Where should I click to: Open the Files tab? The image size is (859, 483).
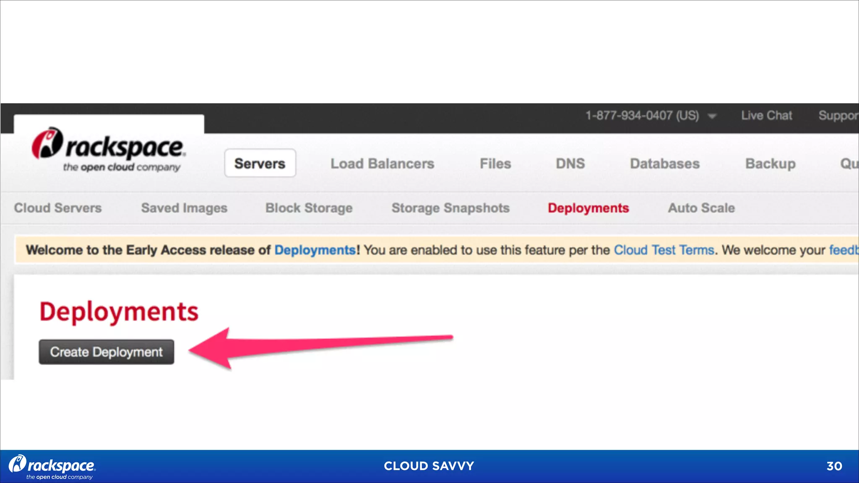pyautogui.click(x=495, y=164)
